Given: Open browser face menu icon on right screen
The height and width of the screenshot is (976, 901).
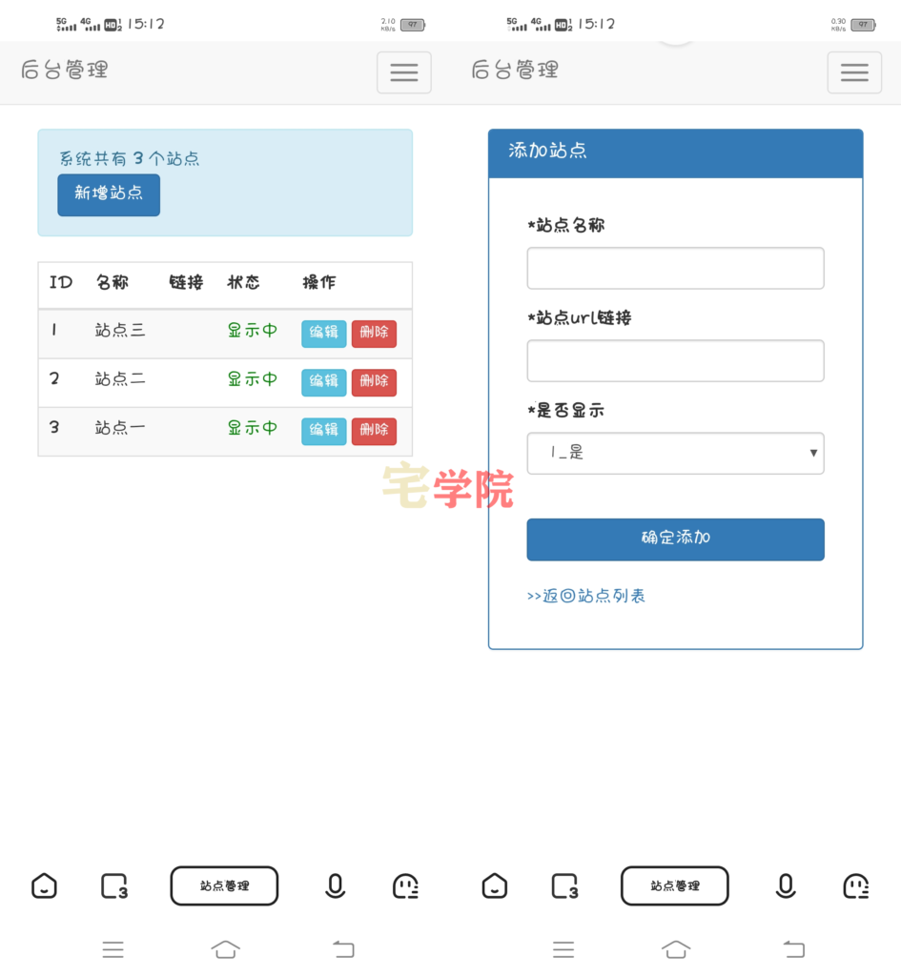Looking at the screenshot, I should (x=856, y=886).
